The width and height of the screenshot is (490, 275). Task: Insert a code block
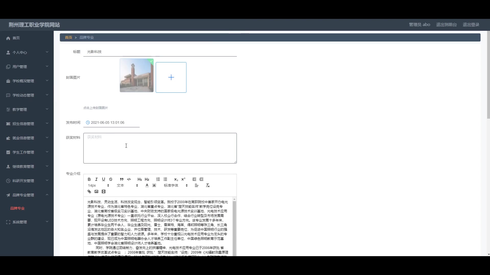(x=129, y=179)
